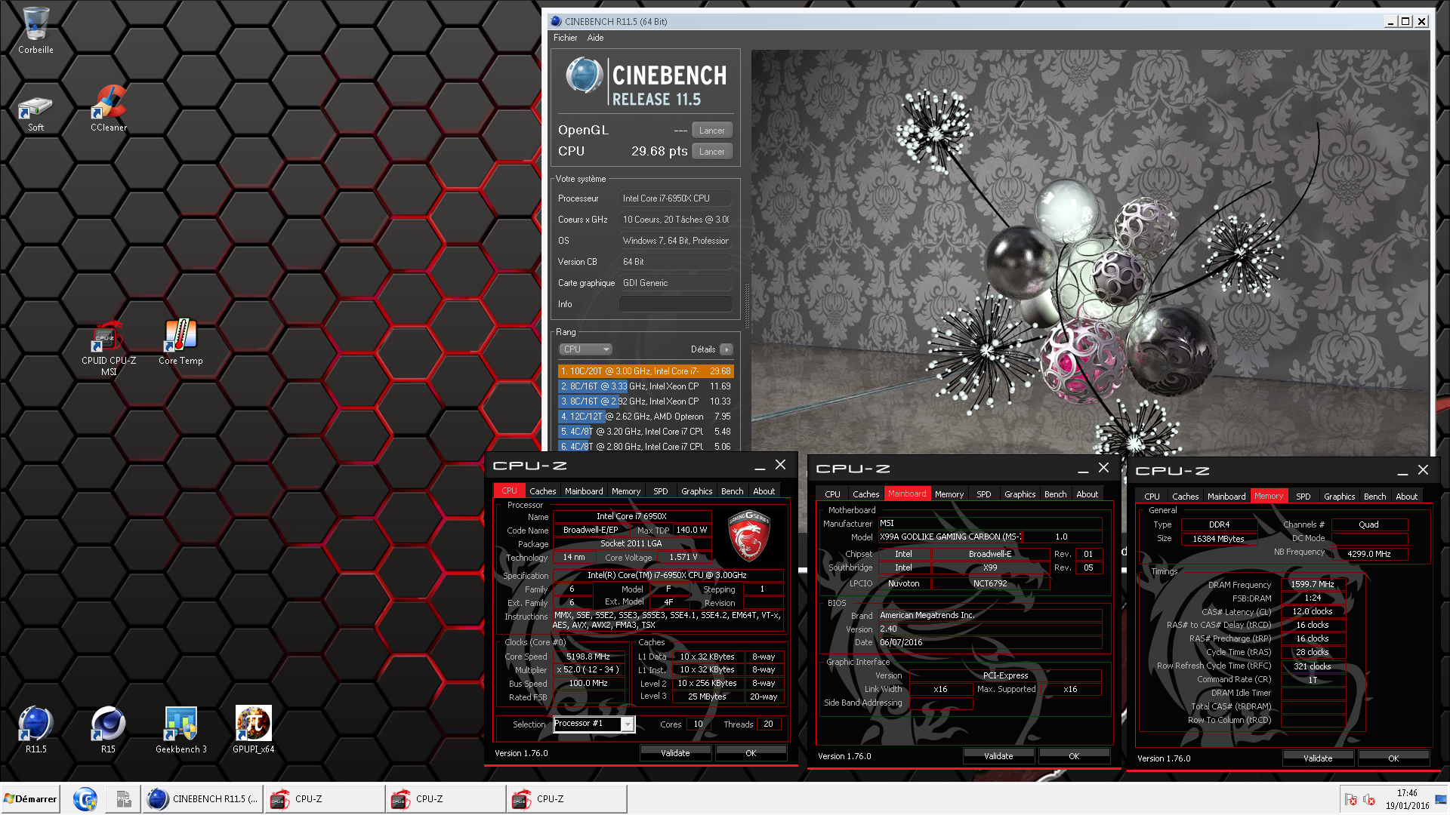Open Mainboard tab in right CPU-Z window

1226,497
